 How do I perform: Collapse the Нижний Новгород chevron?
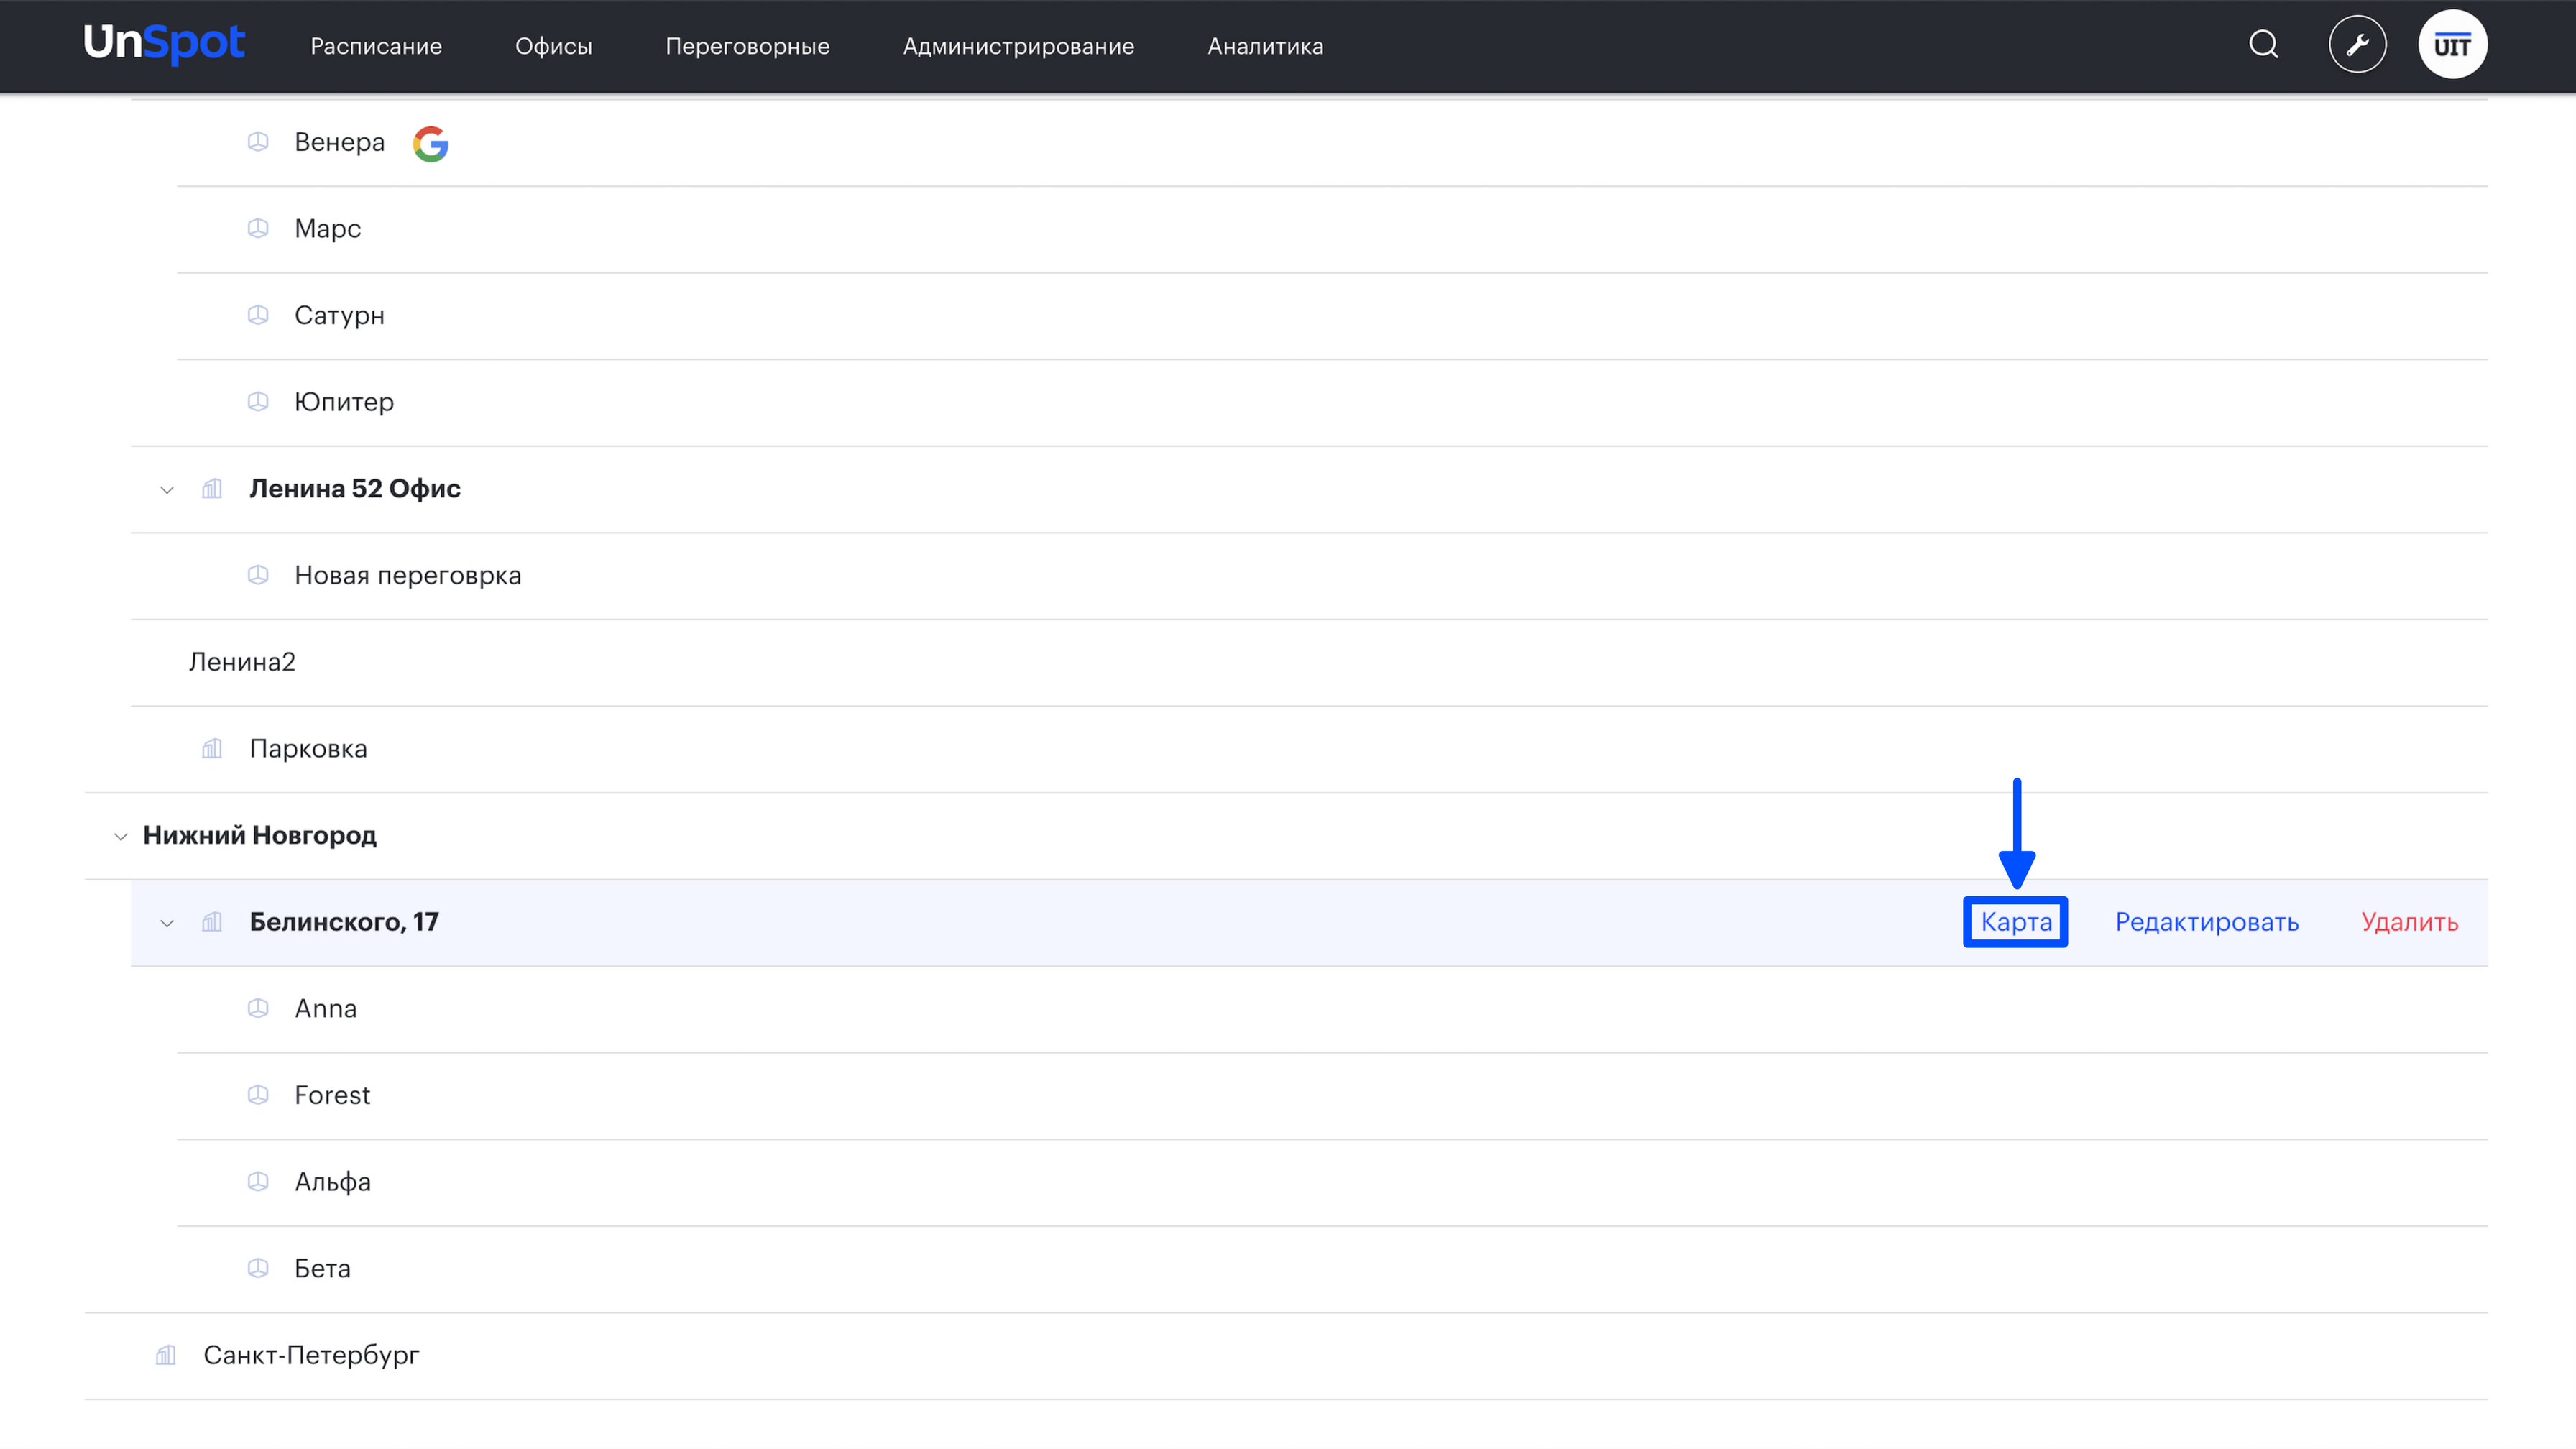tap(121, 837)
